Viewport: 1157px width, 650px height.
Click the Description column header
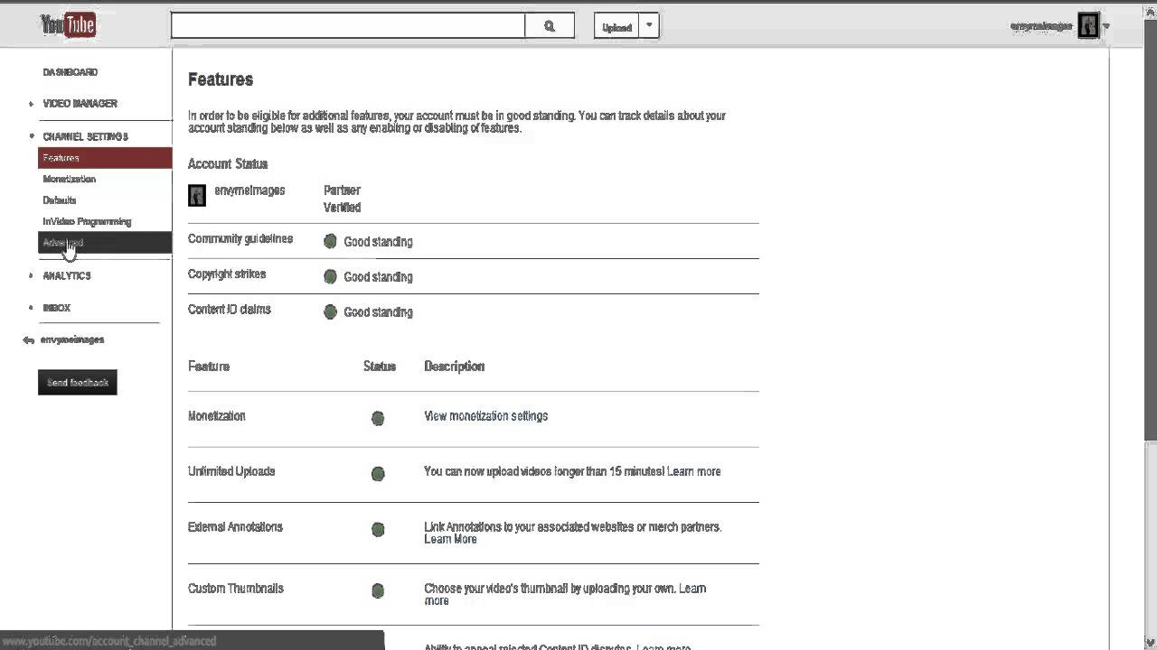tap(455, 366)
